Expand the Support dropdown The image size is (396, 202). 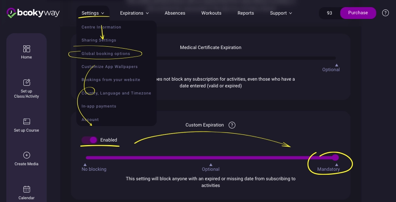(280, 13)
